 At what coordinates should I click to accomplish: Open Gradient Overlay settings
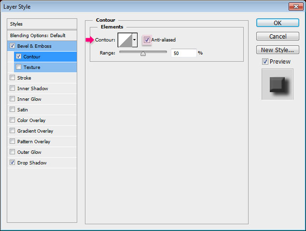[x=42, y=131]
